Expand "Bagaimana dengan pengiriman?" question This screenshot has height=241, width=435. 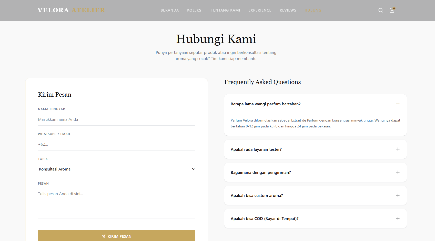click(x=261, y=173)
